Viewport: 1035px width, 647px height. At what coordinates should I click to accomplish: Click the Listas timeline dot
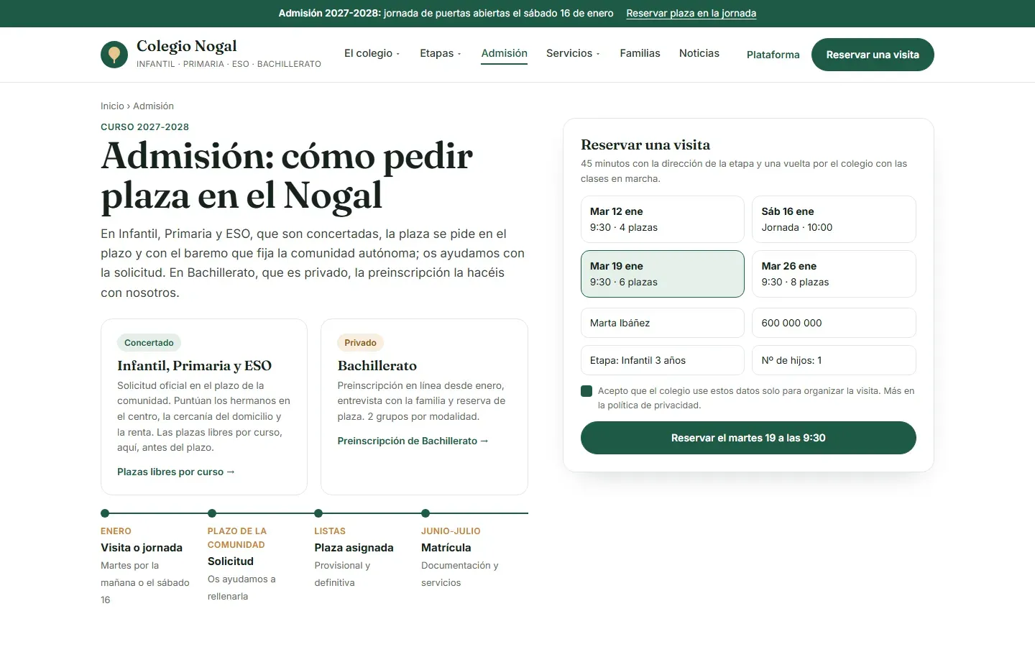tap(318, 513)
